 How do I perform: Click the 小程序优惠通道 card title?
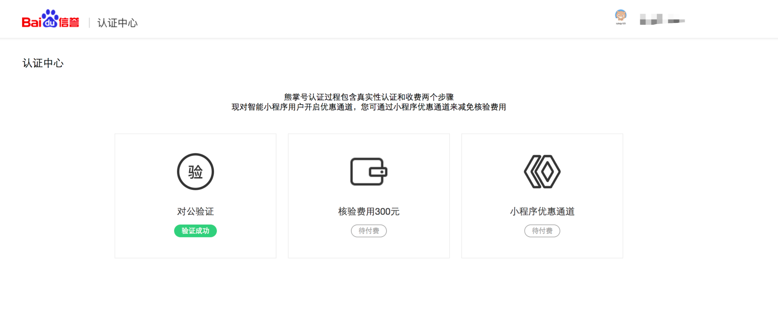[542, 211]
